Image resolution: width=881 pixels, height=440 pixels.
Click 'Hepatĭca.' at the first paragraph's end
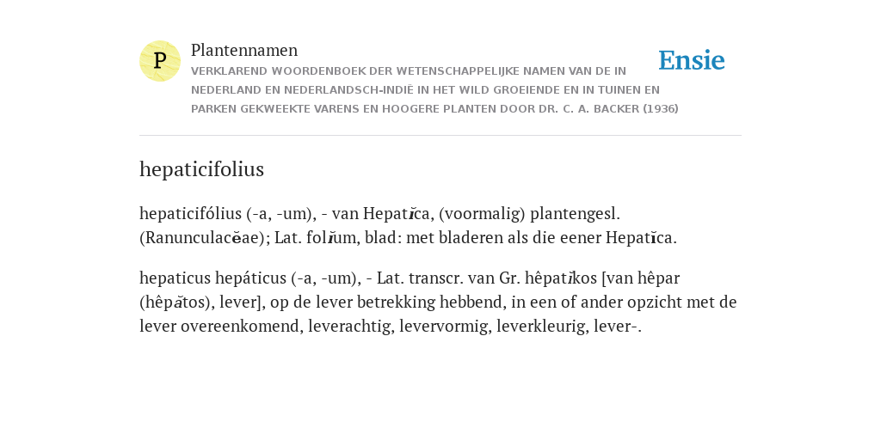641,238
